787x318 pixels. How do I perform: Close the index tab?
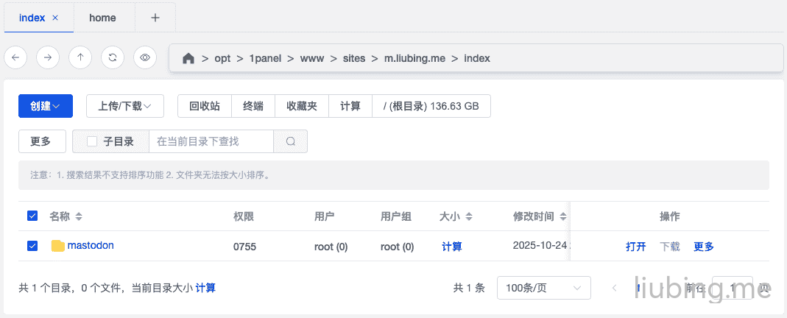pos(55,18)
